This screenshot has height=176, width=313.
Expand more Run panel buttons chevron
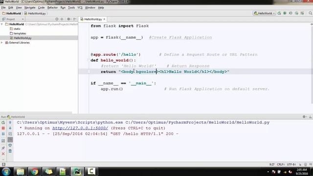(3, 159)
